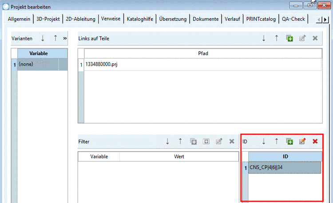333x203 pixels.
Task: Select the Verweise tab
Action: tap(111, 19)
